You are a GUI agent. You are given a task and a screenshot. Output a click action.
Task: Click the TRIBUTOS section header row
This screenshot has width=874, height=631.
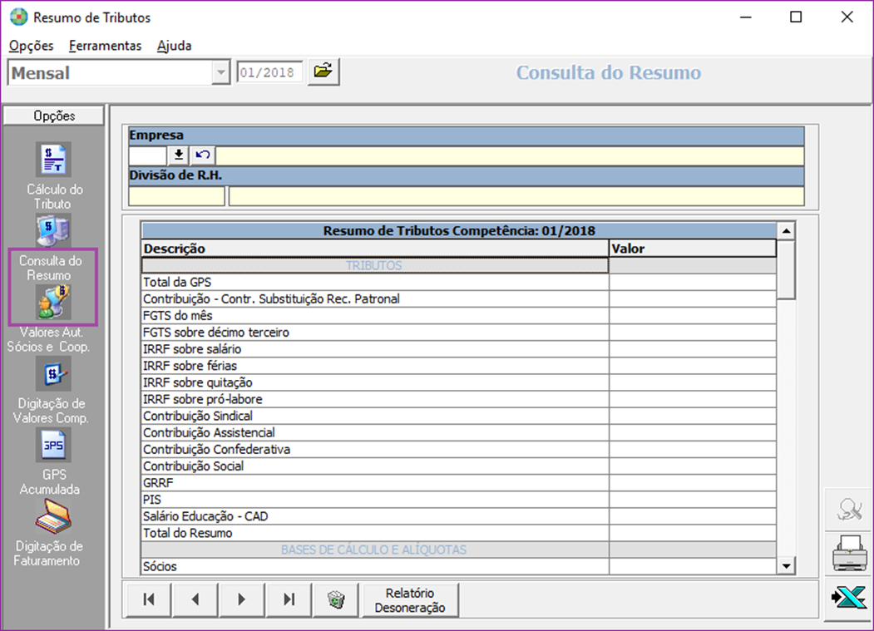point(458,265)
